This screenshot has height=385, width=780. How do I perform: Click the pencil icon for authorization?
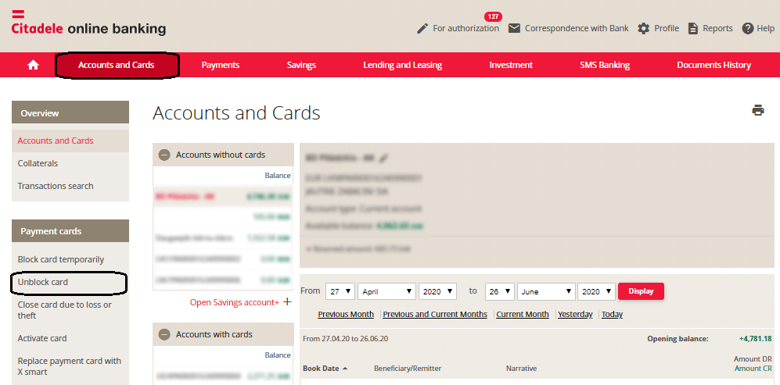(422, 28)
